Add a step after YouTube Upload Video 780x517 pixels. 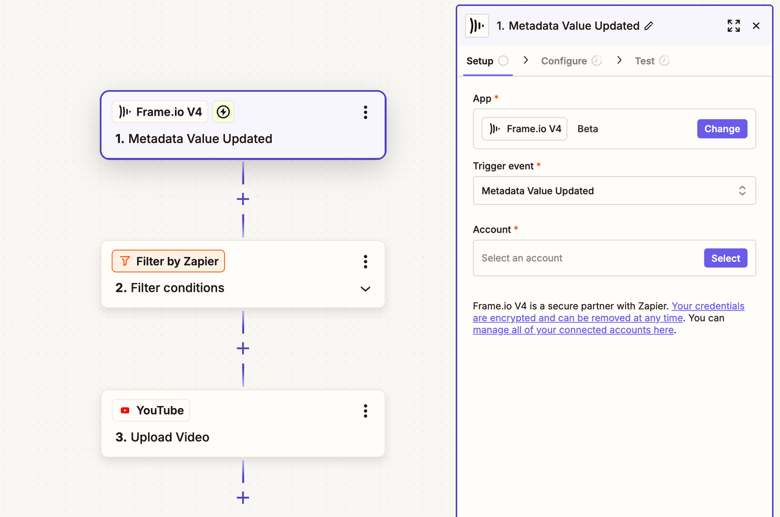(x=243, y=498)
